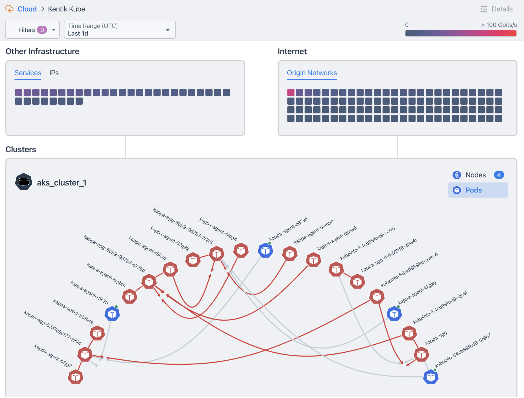This screenshot has width=524, height=398.
Task: Click the pink first Origin Networks square
Action: (x=291, y=93)
